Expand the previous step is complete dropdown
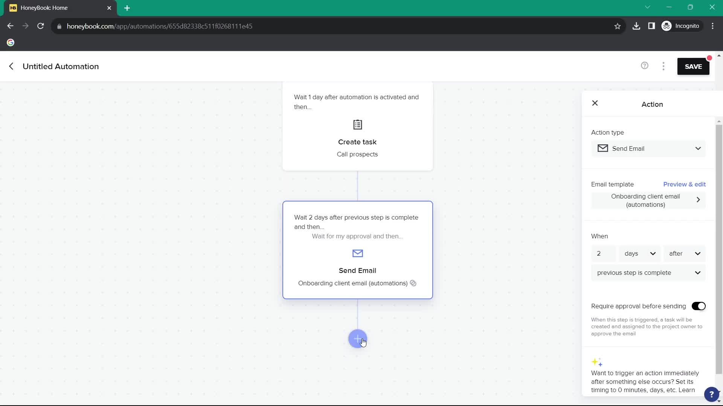Viewport: 723px width, 406px height. (648, 272)
